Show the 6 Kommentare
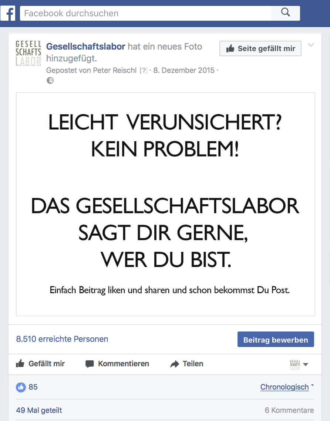Screen dimensions: 330x421 click(x=289, y=410)
